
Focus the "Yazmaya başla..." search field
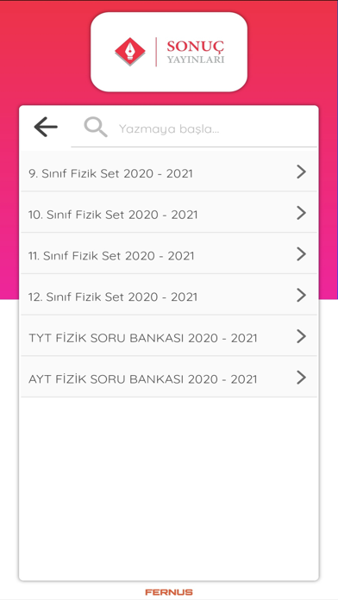[x=194, y=128]
